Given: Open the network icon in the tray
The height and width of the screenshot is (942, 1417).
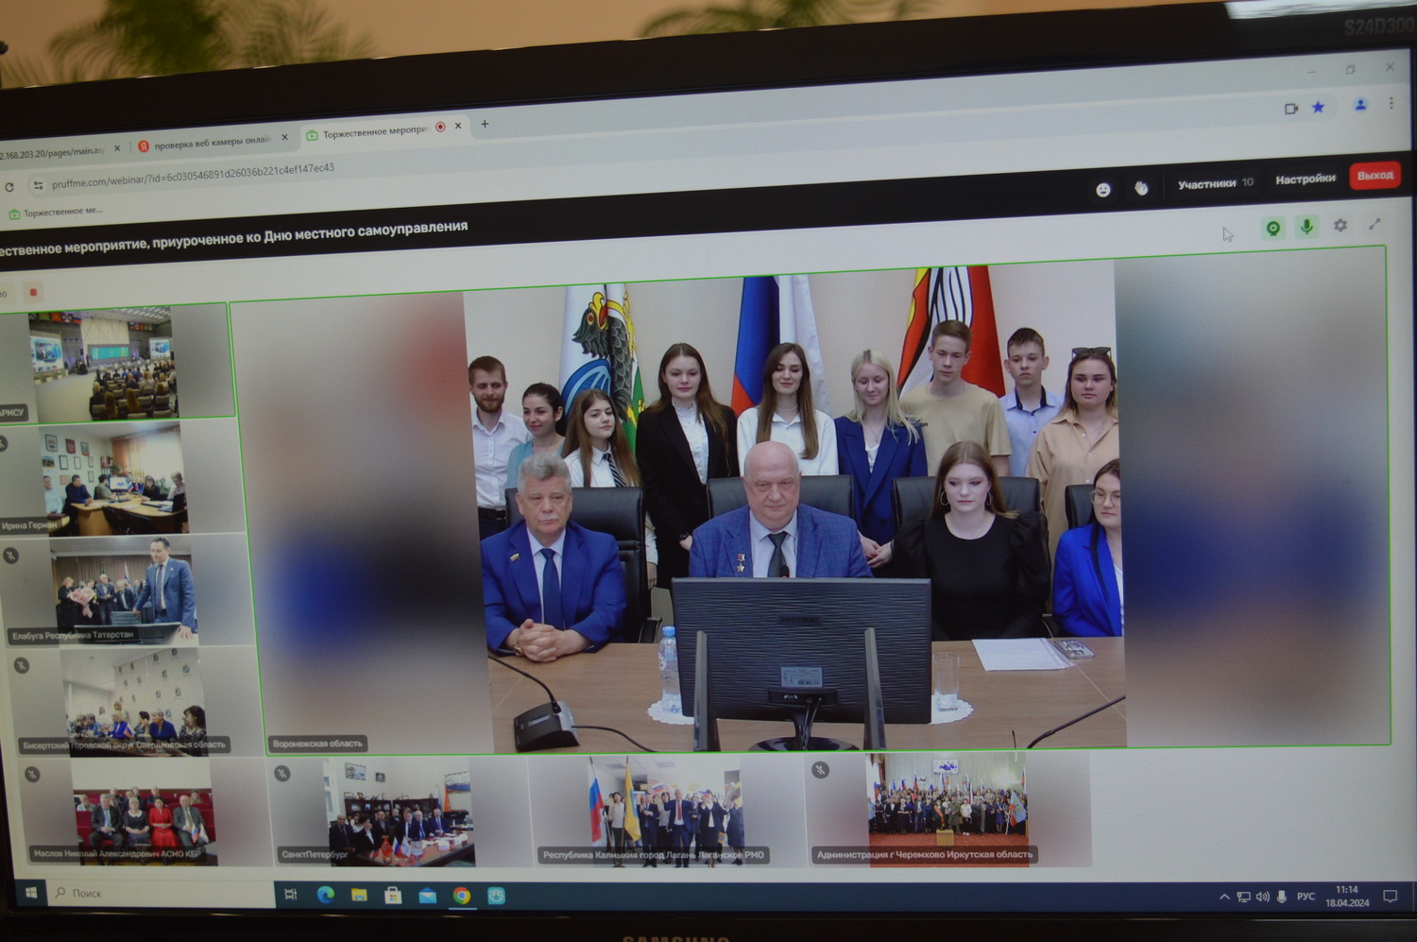Looking at the screenshot, I should pyautogui.click(x=1243, y=897).
